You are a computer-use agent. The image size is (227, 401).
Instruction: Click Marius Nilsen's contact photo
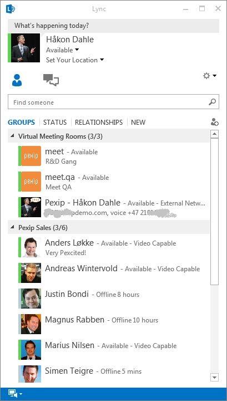[31, 350]
